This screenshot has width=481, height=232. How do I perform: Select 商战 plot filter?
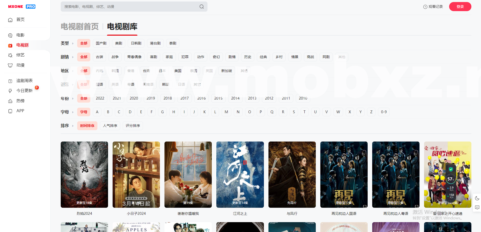click(310, 57)
